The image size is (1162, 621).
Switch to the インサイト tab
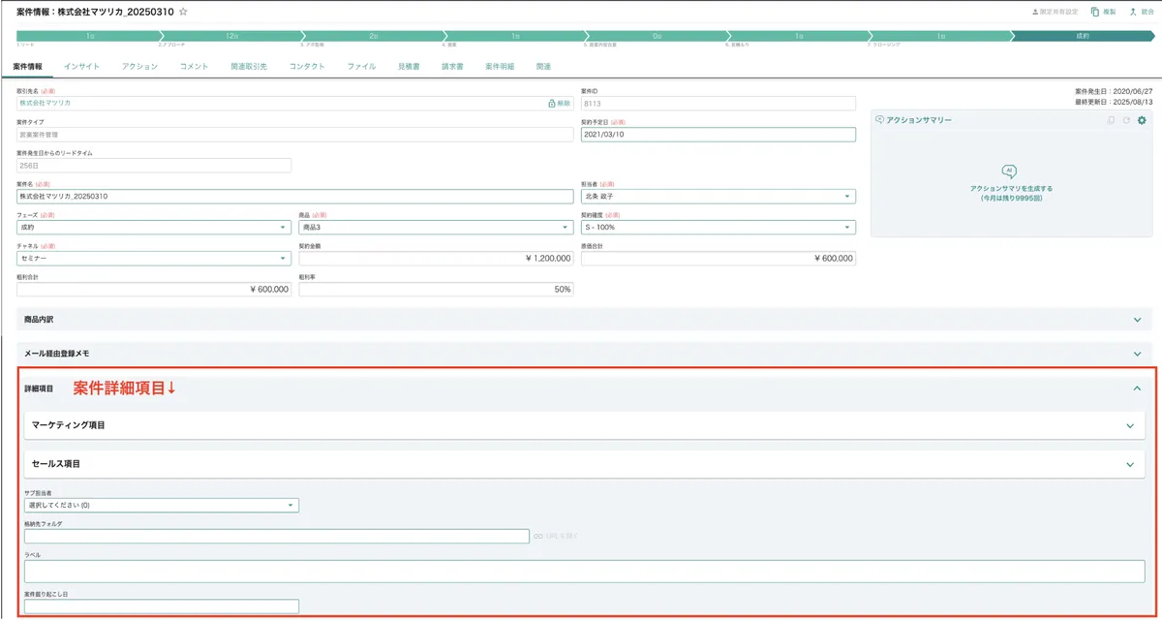(81, 67)
